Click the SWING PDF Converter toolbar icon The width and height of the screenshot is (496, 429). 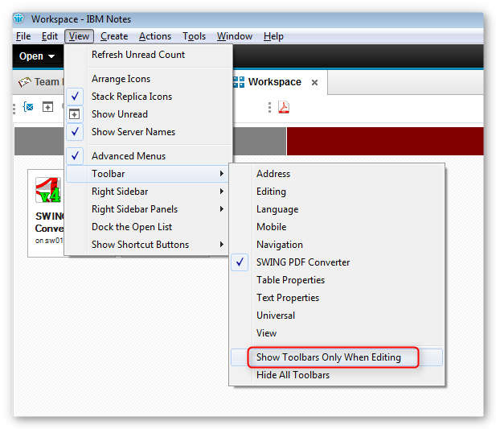point(284,107)
